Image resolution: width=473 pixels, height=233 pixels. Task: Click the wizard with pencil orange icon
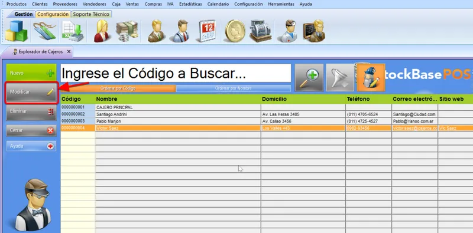click(x=371, y=77)
